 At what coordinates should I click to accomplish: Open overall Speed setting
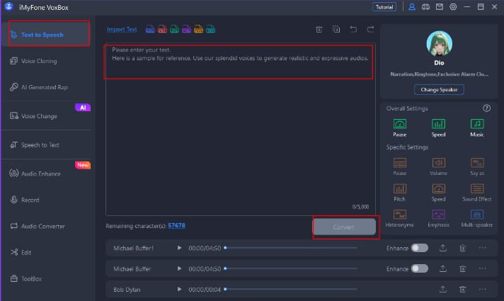pyautogui.click(x=438, y=127)
